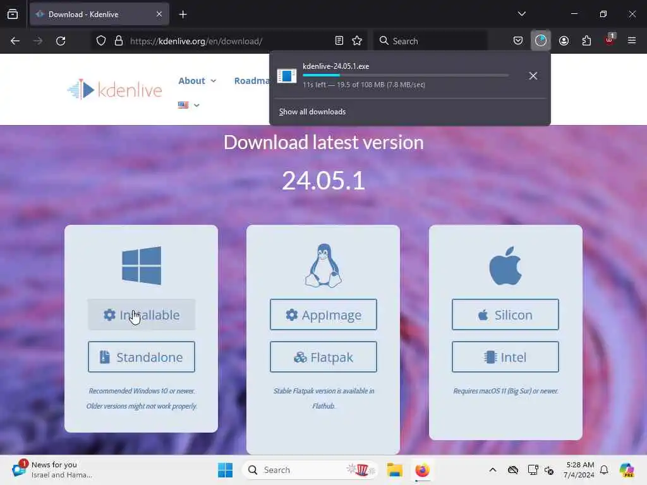The height and width of the screenshot is (485, 647).
Task: Open the language flag dropdown
Action: 188,105
